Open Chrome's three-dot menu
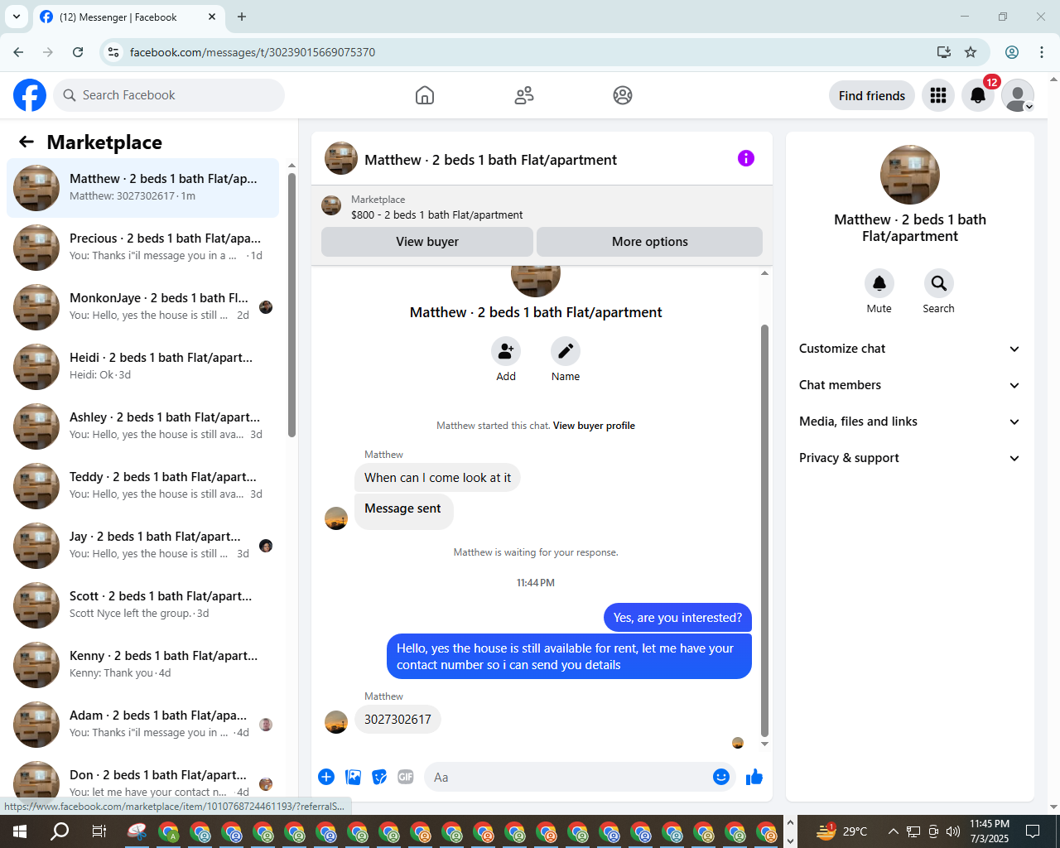Image resolution: width=1060 pixels, height=848 pixels. [1042, 52]
